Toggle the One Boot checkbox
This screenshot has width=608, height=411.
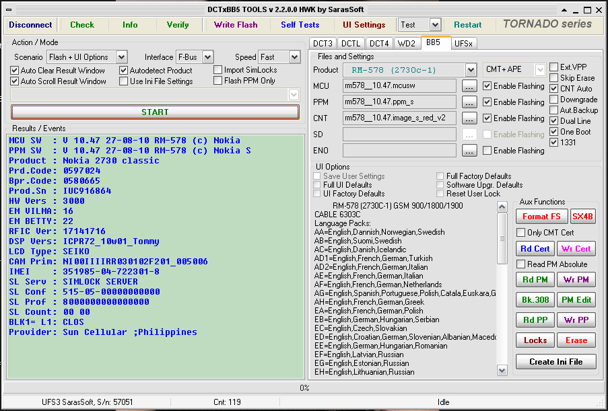pos(570,132)
